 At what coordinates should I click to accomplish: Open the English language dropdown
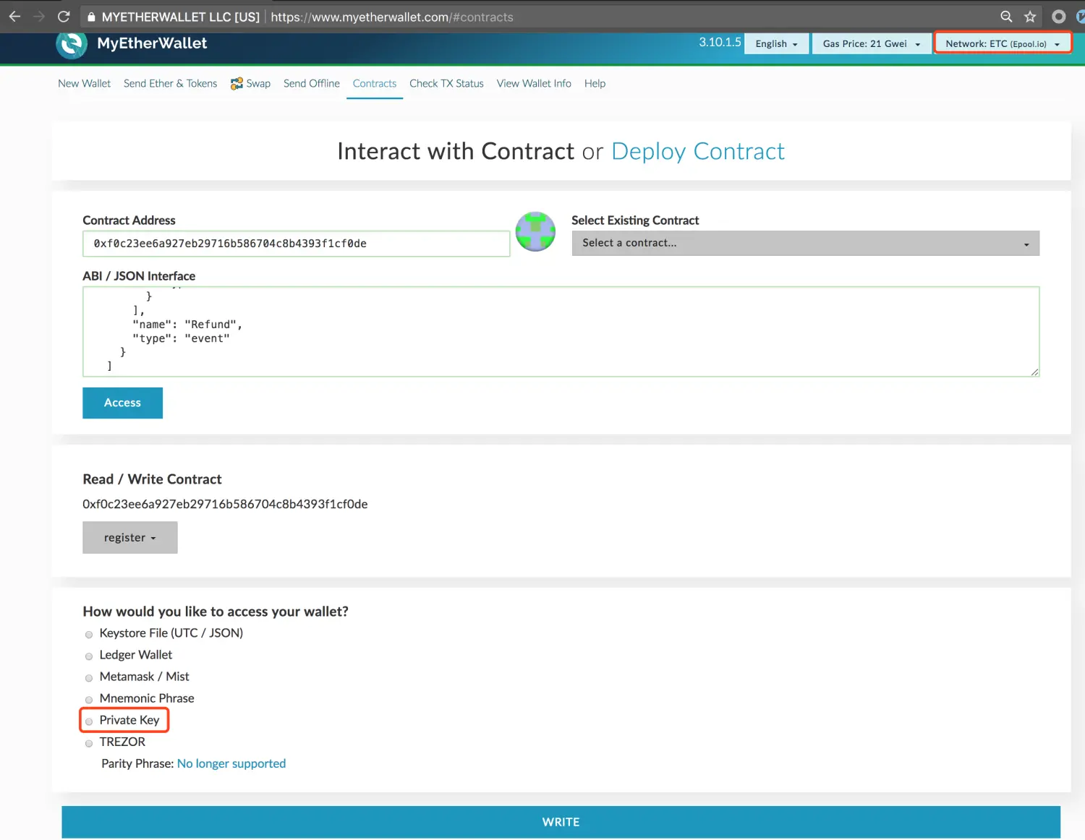click(776, 43)
